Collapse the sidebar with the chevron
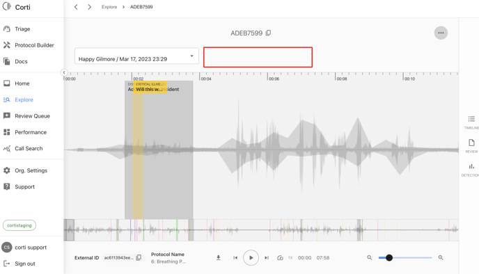Viewport: 479px width, 274px height. pos(64,72)
